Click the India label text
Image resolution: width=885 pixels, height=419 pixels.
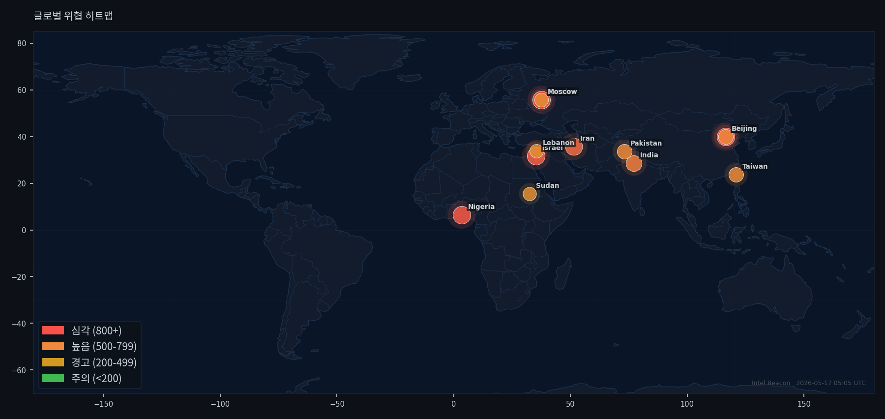[x=649, y=155]
